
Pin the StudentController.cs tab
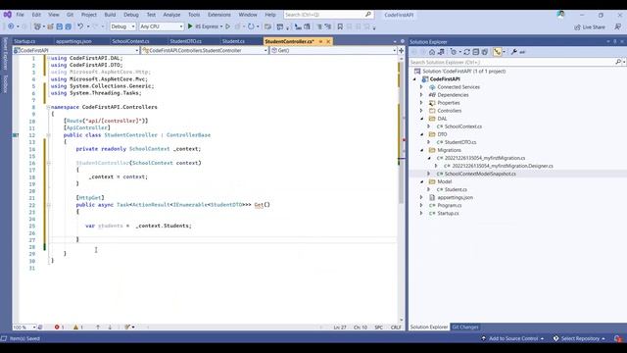[x=320, y=41]
